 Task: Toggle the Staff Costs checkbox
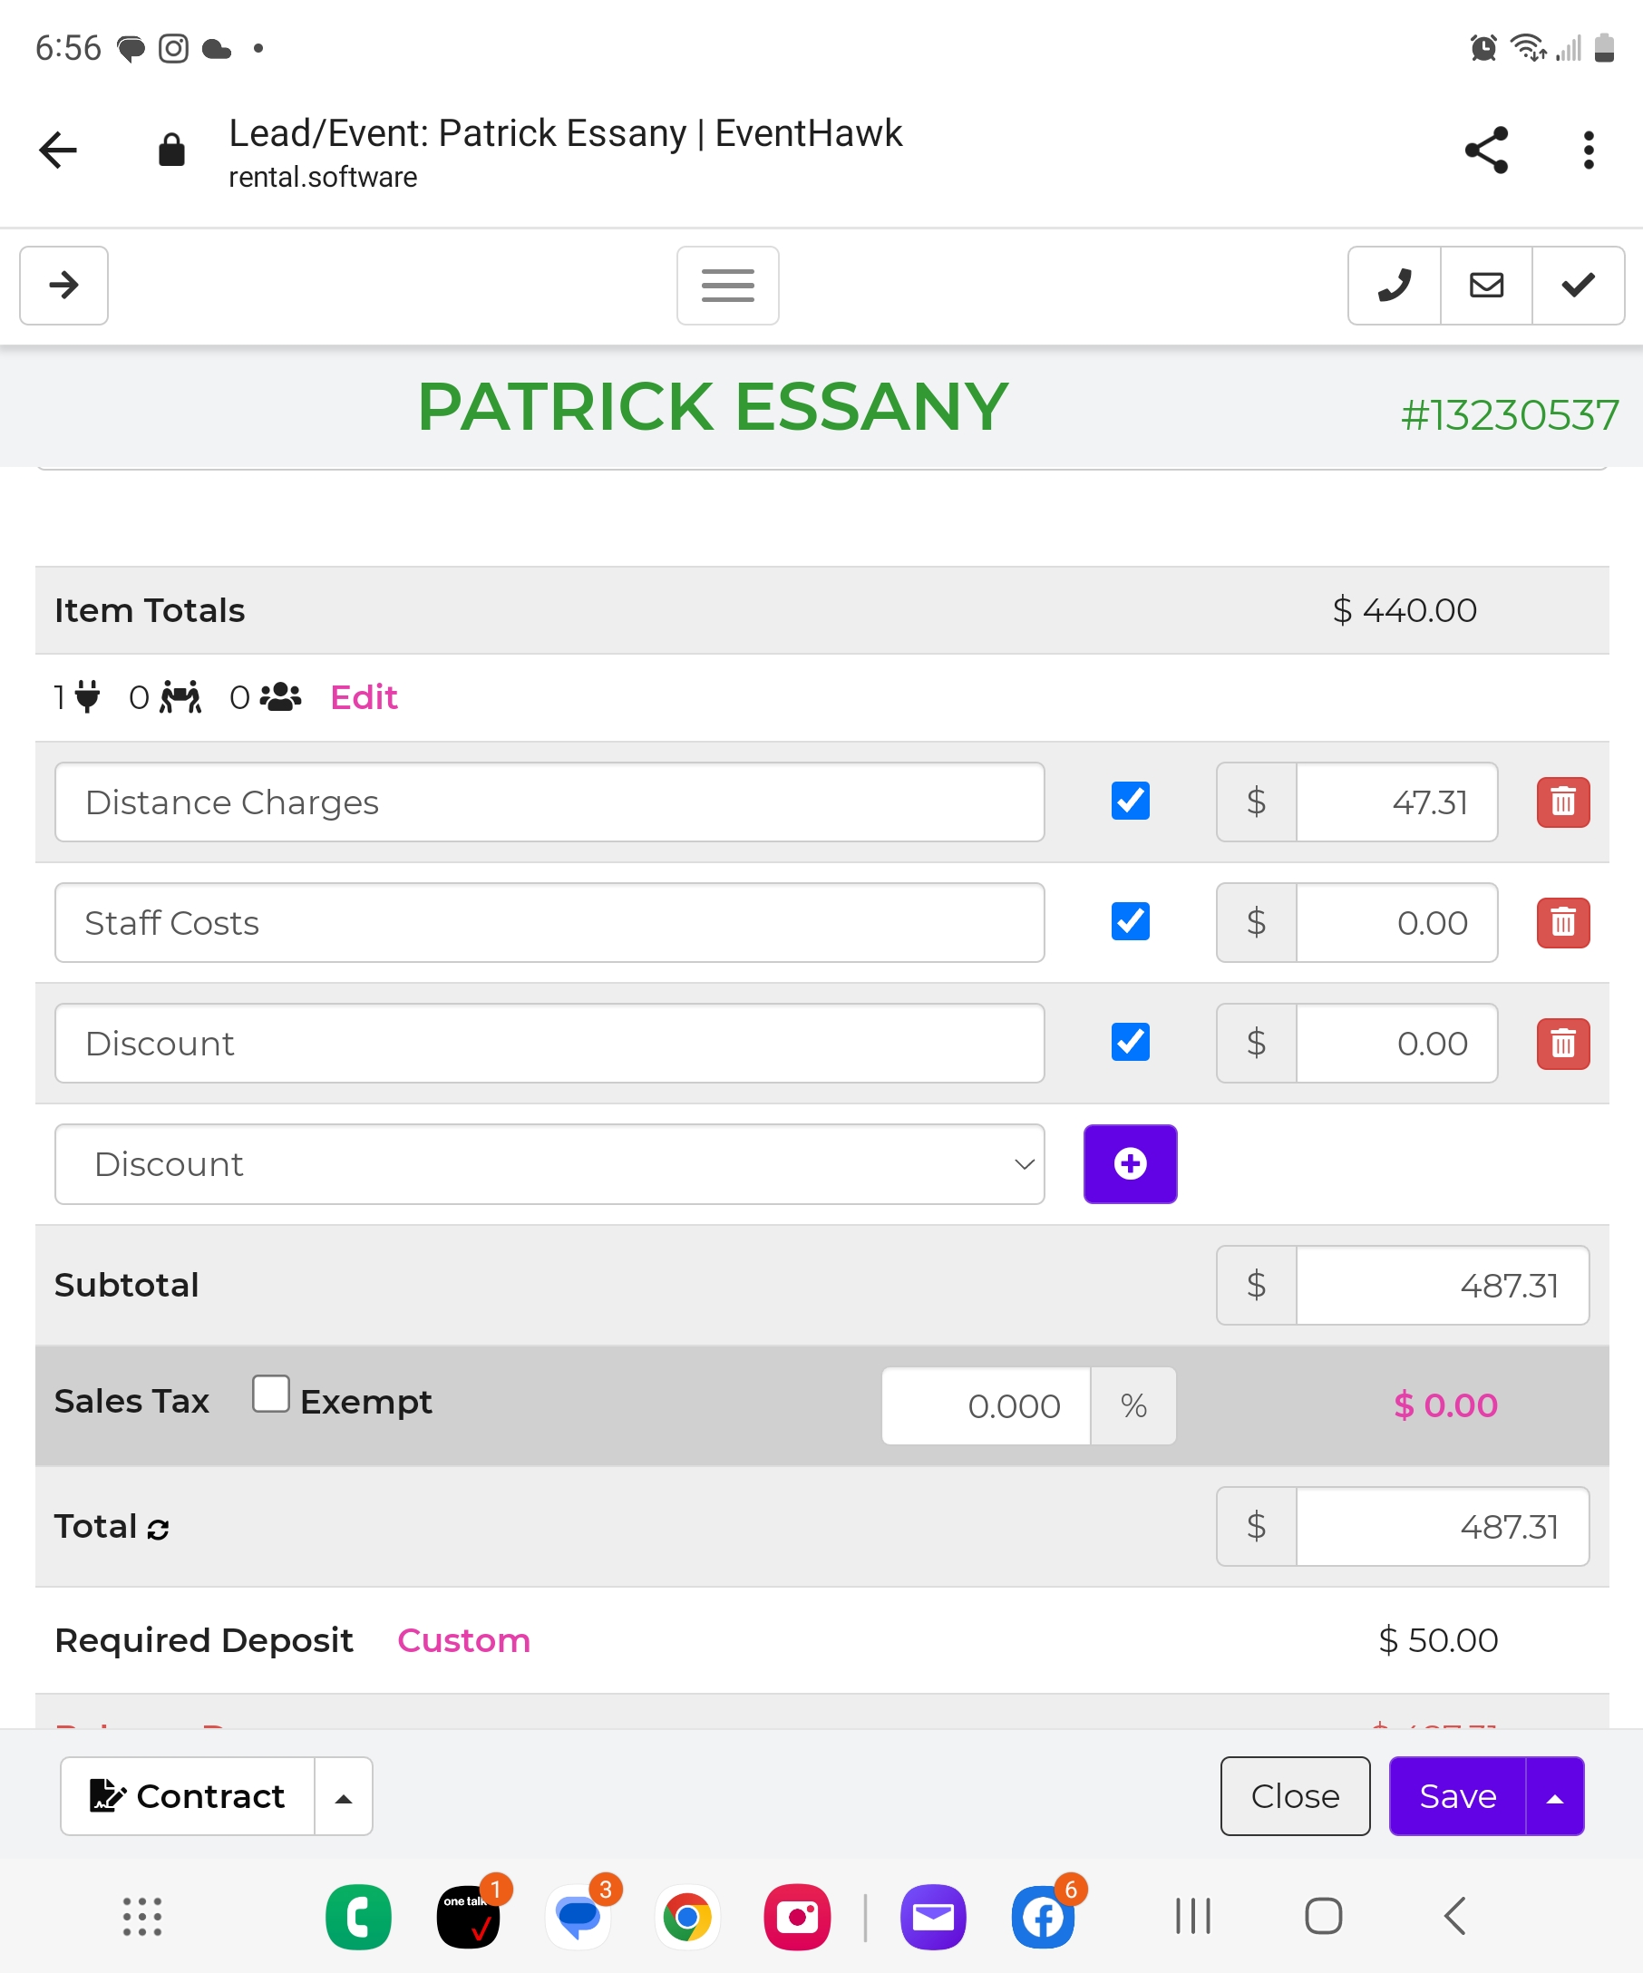pos(1129,922)
